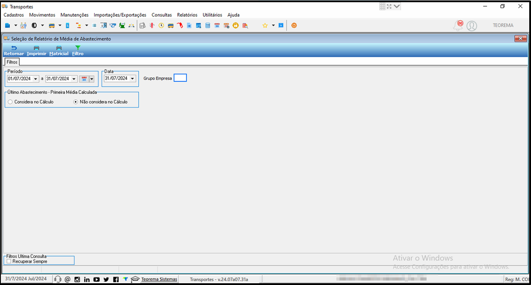Click the Retornar button
The height and width of the screenshot is (285, 531).
(x=14, y=51)
